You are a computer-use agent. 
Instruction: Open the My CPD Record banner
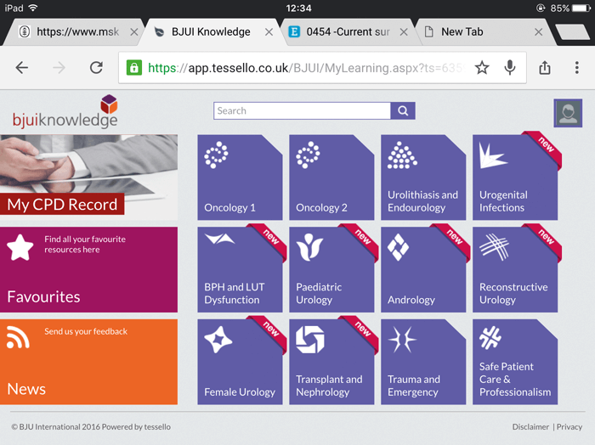click(88, 177)
